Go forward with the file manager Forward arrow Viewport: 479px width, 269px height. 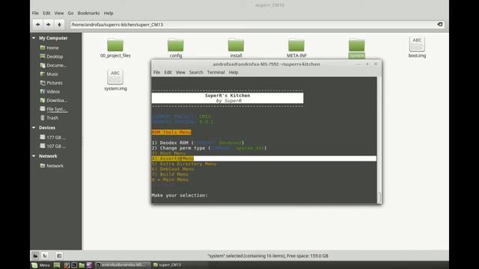(48, 25)
